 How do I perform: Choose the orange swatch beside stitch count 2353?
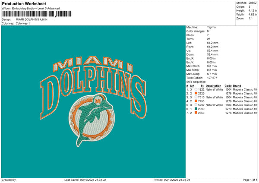point(196,113)
